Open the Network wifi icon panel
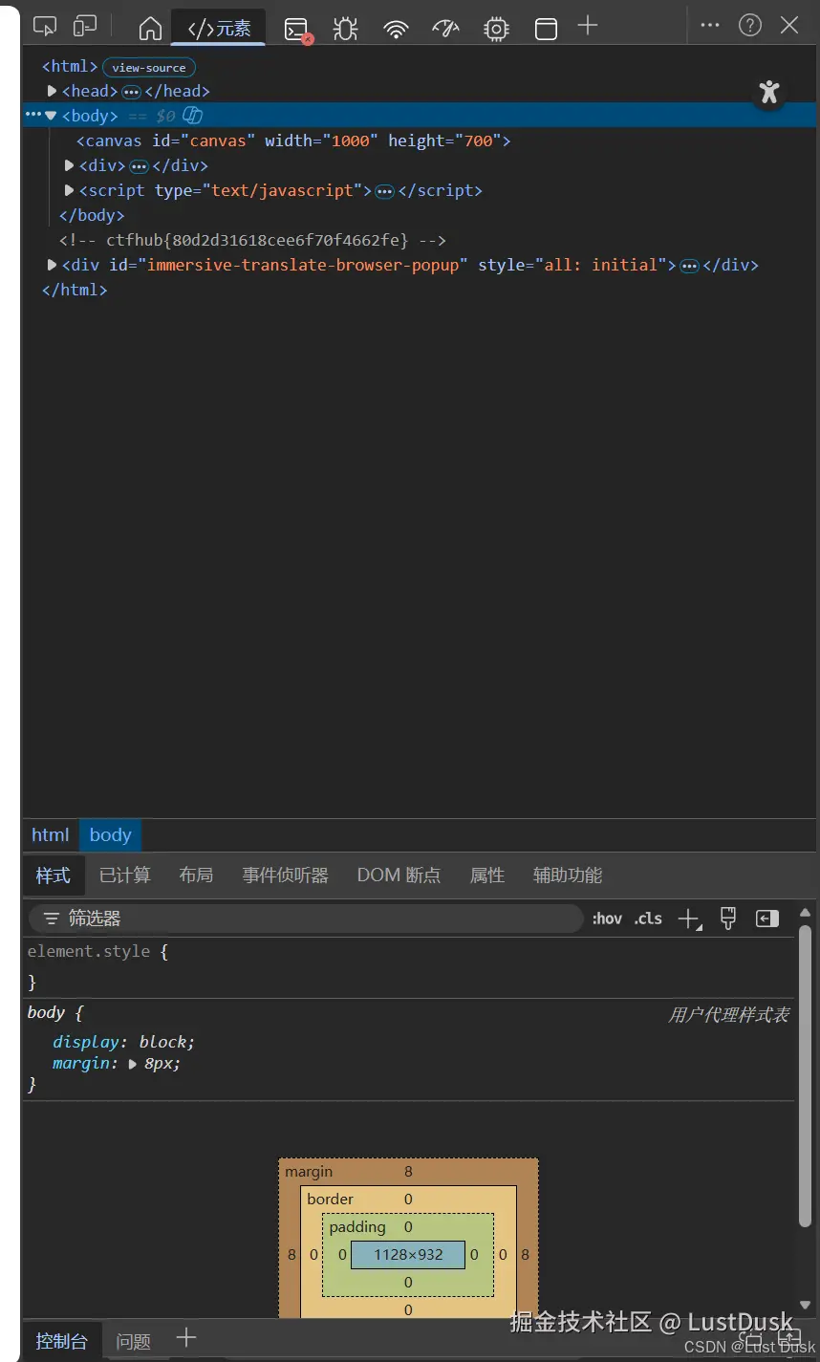The height and width of the screenshot is (1362, 820). pyautogui.click(x=396, y=29)
